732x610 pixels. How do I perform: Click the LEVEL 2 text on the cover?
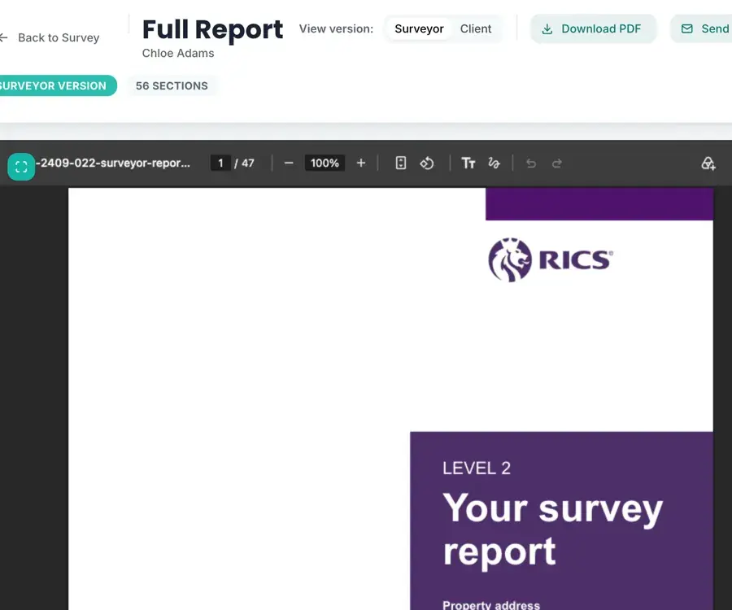click(x=476, y=468)
